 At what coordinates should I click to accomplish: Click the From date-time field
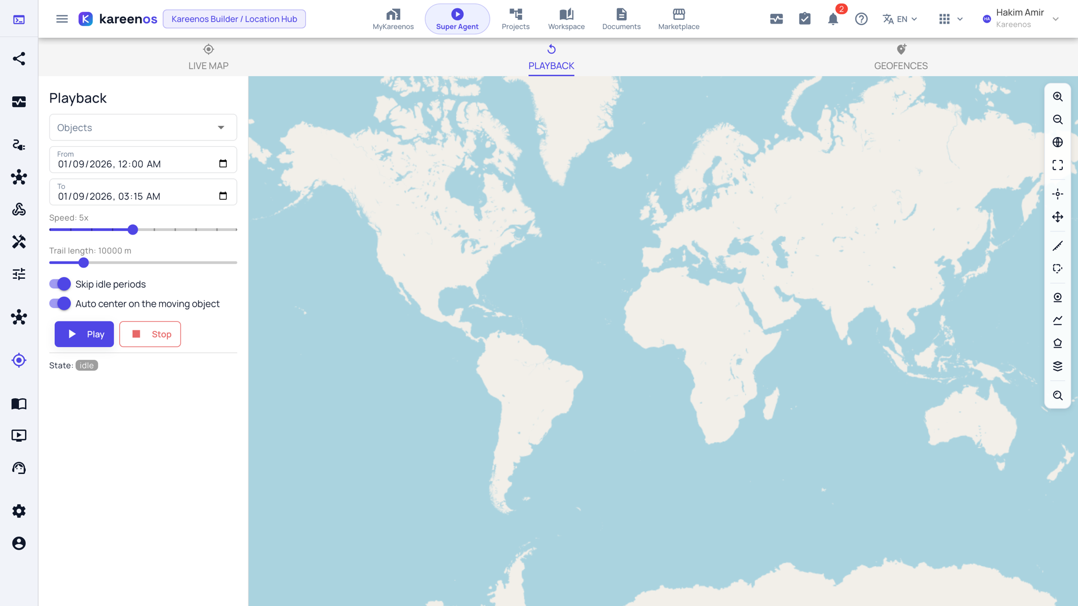click(143, 159)
